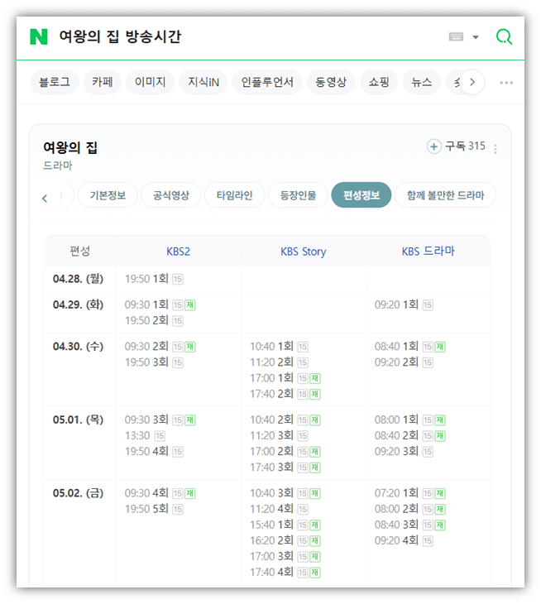Expand the keyboard dropdown arrow
The image size is (541, 604).
476,37
